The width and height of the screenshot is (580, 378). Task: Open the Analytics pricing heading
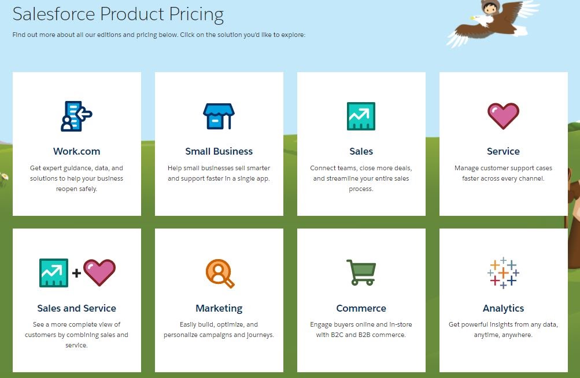(x=503, y=308)
